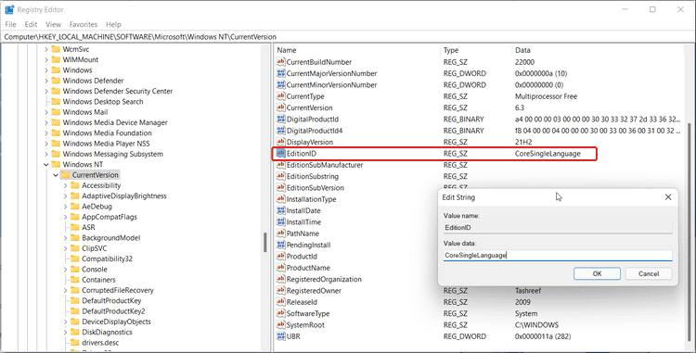Click the CurrentMajorVersionNumber DWORD icon
Screen dimensions: 696x353
pyautogui.click(x=280, y=73)
